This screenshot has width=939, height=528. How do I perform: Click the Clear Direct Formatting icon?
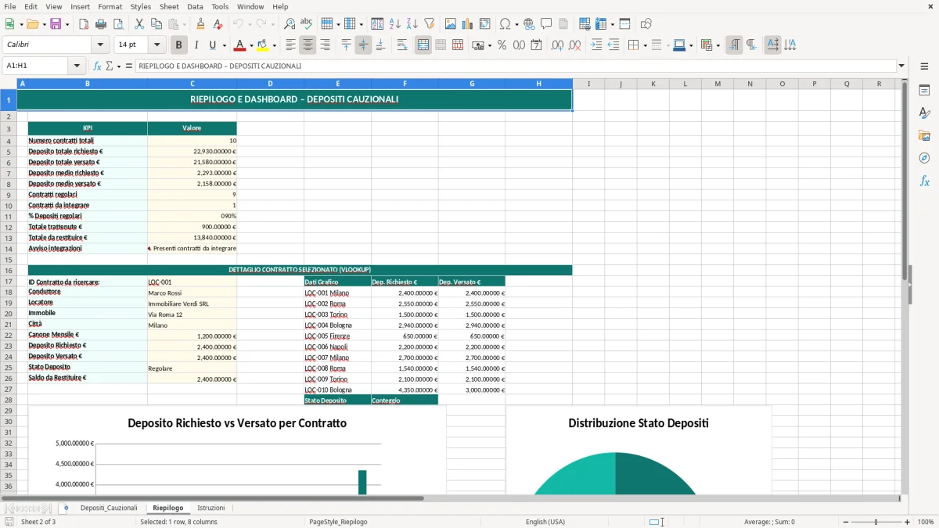[218, 24]
